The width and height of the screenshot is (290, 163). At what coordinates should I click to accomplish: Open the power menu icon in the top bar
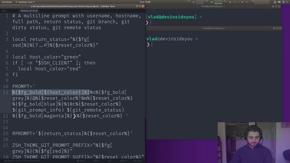pos(284,2)
